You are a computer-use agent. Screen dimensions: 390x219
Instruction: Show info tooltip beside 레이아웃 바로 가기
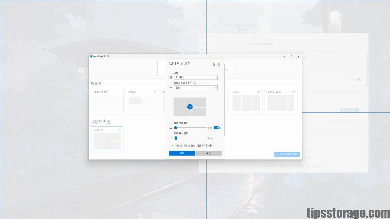[195, 83]
